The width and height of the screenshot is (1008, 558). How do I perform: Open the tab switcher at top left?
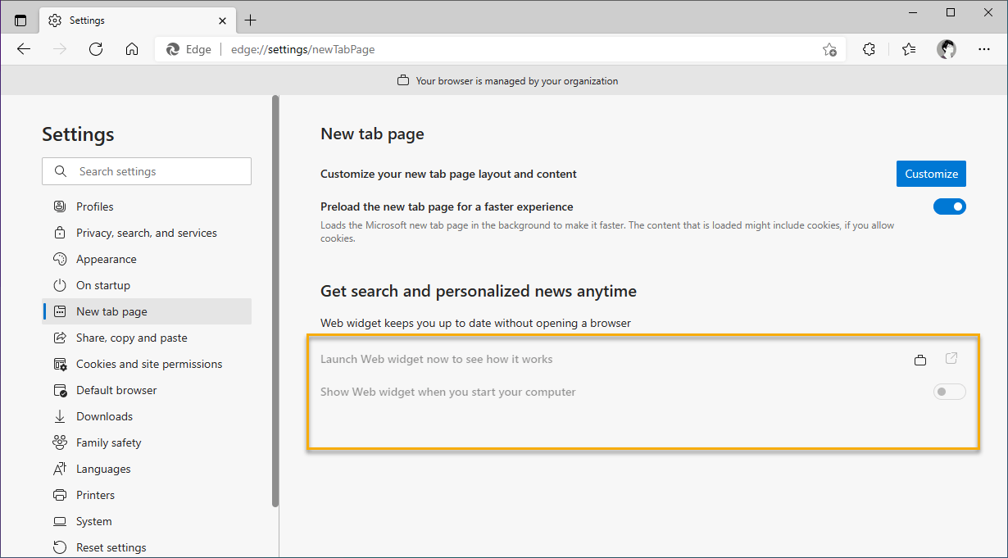pyautogui.click(x=20, y=19)
